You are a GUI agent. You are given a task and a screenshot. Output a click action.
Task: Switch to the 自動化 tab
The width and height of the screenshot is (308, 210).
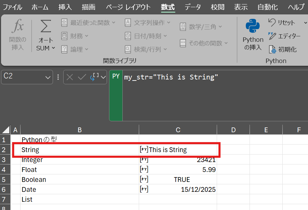click(268, 7)
